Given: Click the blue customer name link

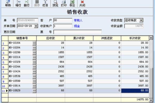Looking at the screenshot, I should click(x=78, y=20).
